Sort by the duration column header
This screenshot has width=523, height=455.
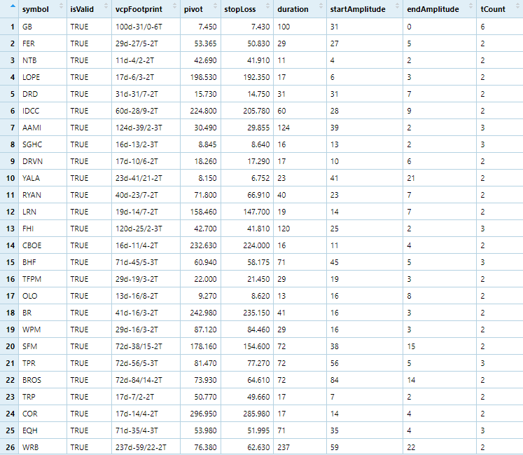[x=300, y=9]
